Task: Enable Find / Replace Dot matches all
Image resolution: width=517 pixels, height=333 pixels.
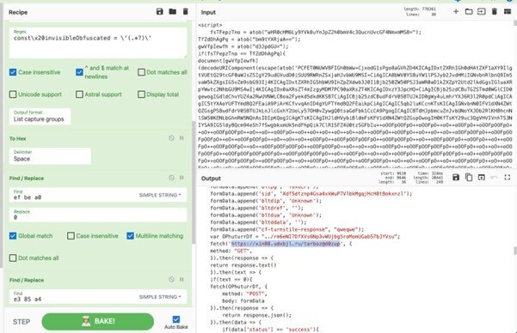Action: 13,258
